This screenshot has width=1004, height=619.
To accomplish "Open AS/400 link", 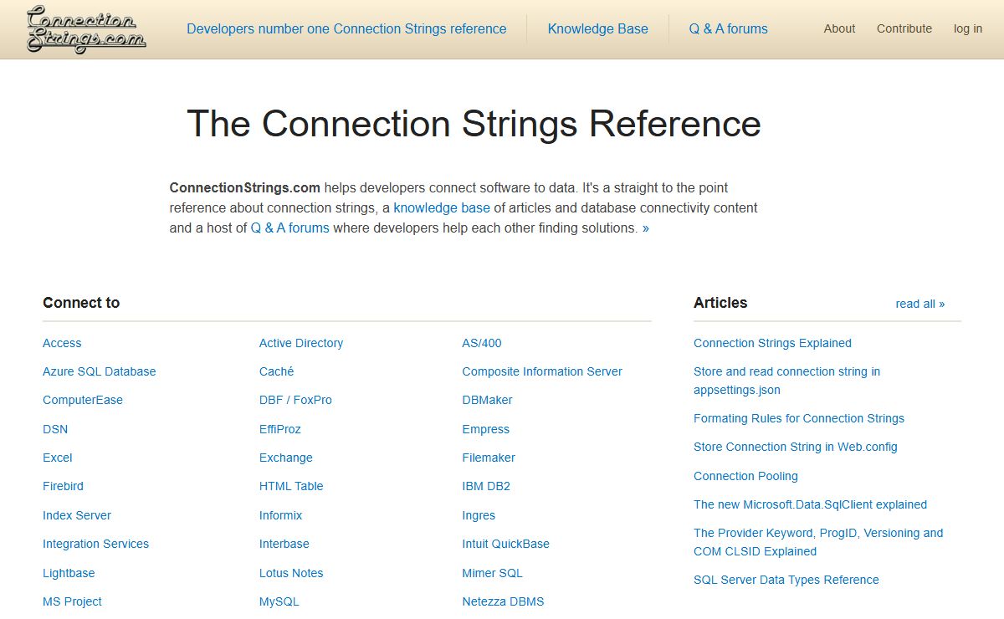I will point(482,343).
